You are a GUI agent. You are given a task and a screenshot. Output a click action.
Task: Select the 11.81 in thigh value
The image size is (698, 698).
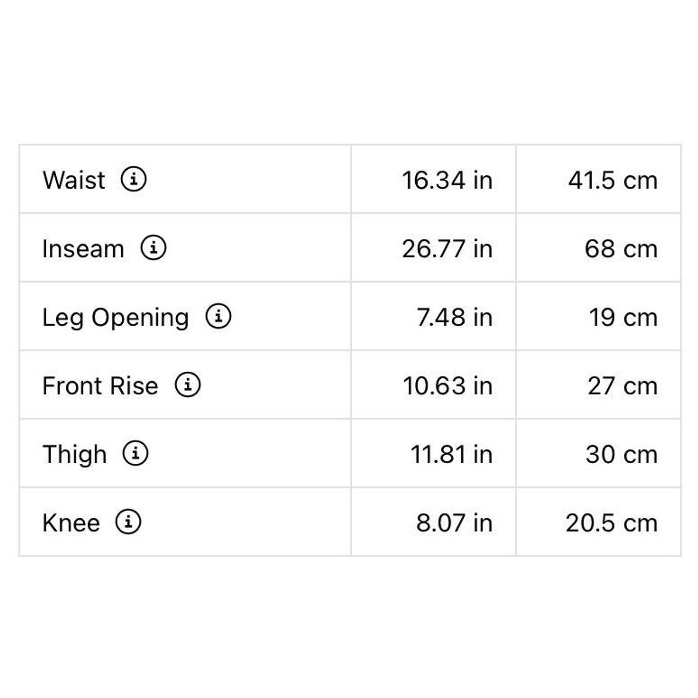click(452, 454)
